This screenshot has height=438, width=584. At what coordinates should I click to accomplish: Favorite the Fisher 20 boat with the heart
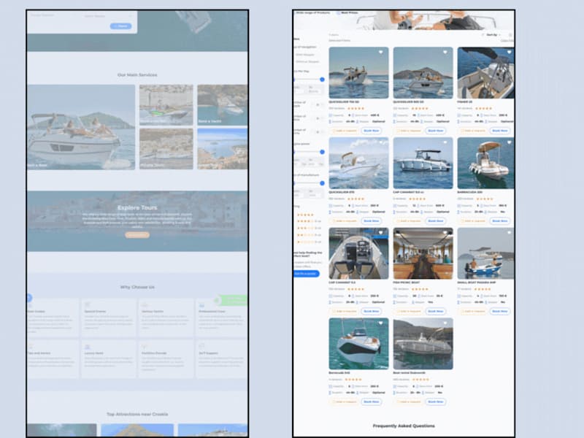509,52
